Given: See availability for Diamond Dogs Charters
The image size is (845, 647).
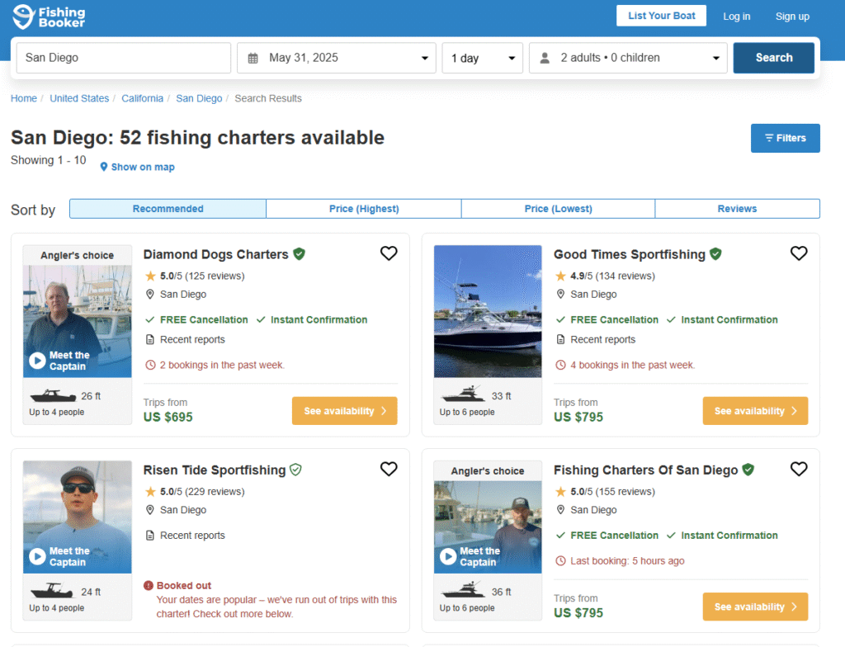Looking at the screenshot, I should click(344, 411).
